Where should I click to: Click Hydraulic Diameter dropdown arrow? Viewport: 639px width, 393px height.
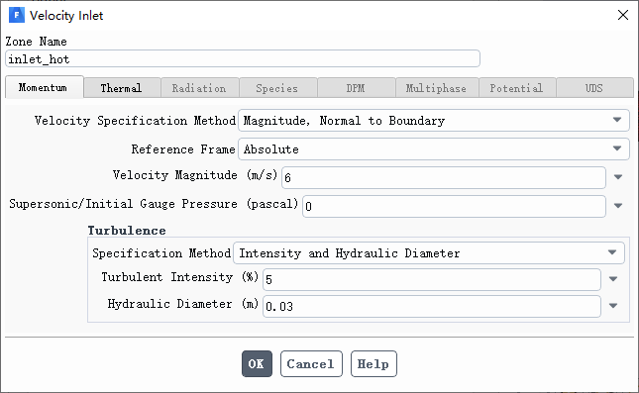pos(613,306)
